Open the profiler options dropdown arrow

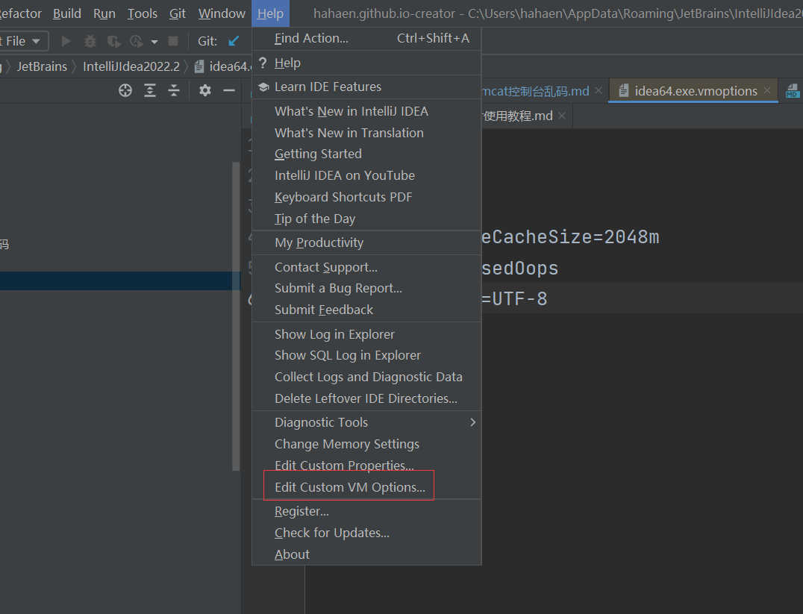point(154,42)
